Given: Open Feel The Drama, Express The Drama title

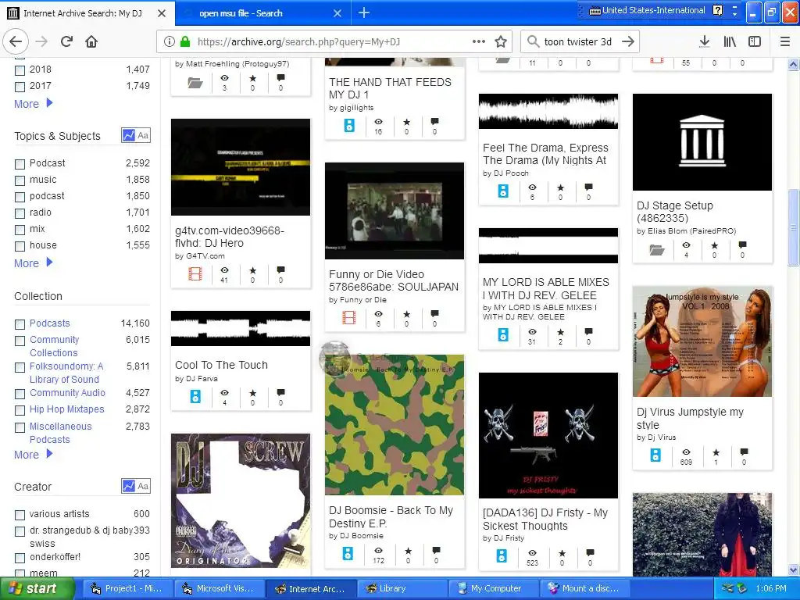Looking at the screenshot, I should coord(545,154).
